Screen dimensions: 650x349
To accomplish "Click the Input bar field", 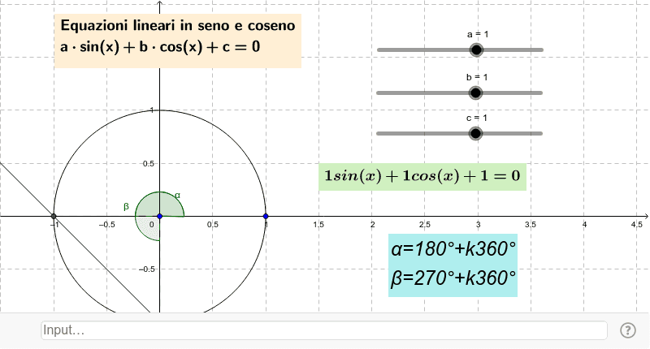I will click(x=324, y=330).
